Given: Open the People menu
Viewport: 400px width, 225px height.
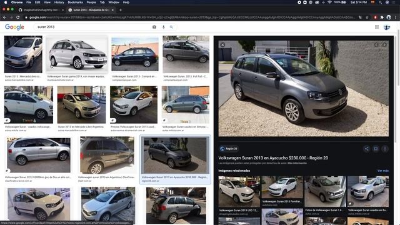Looking at the screenshot, I should pos(91,2).
